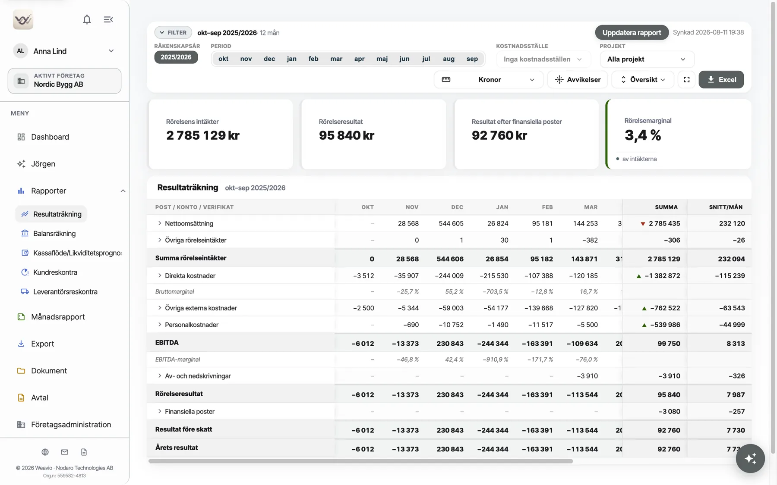Open Avtal section
The width and height of the screenshot is (777, 485).
click(x=40, y=397)
